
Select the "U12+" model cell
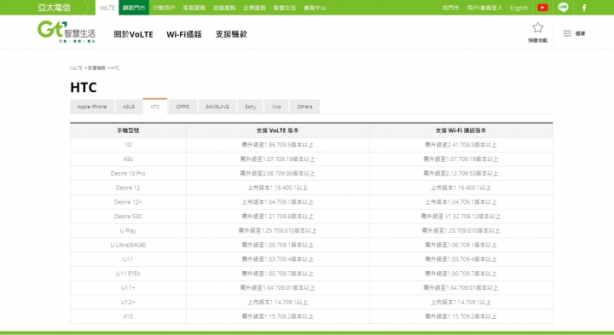coord(128,302)
